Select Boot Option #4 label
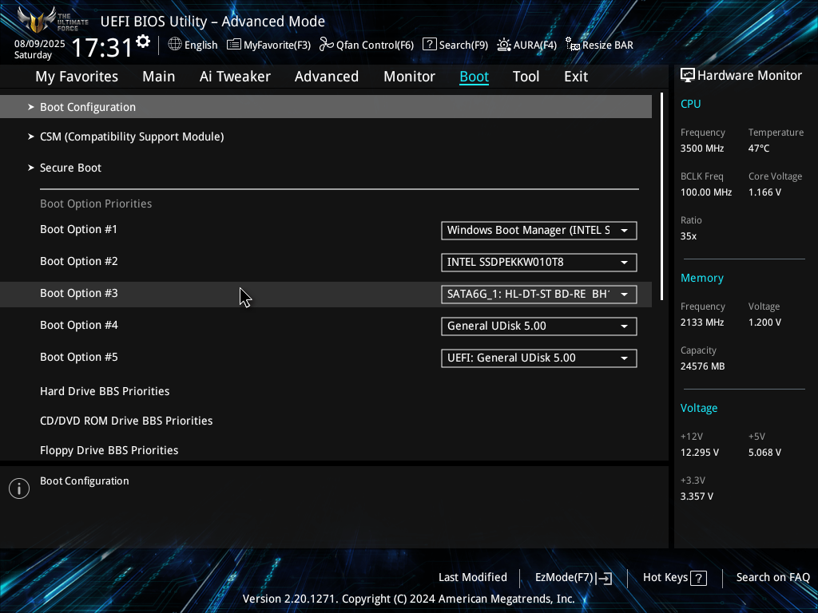Image resolution: width=818 pixels, height=613 pixels. coord(79,326)
